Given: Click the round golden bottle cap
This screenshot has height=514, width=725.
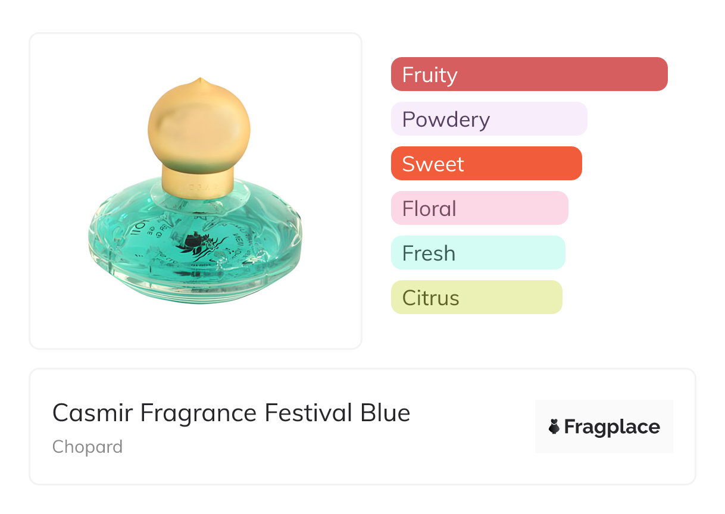Looking at the screenshot, I should (199, 125).
